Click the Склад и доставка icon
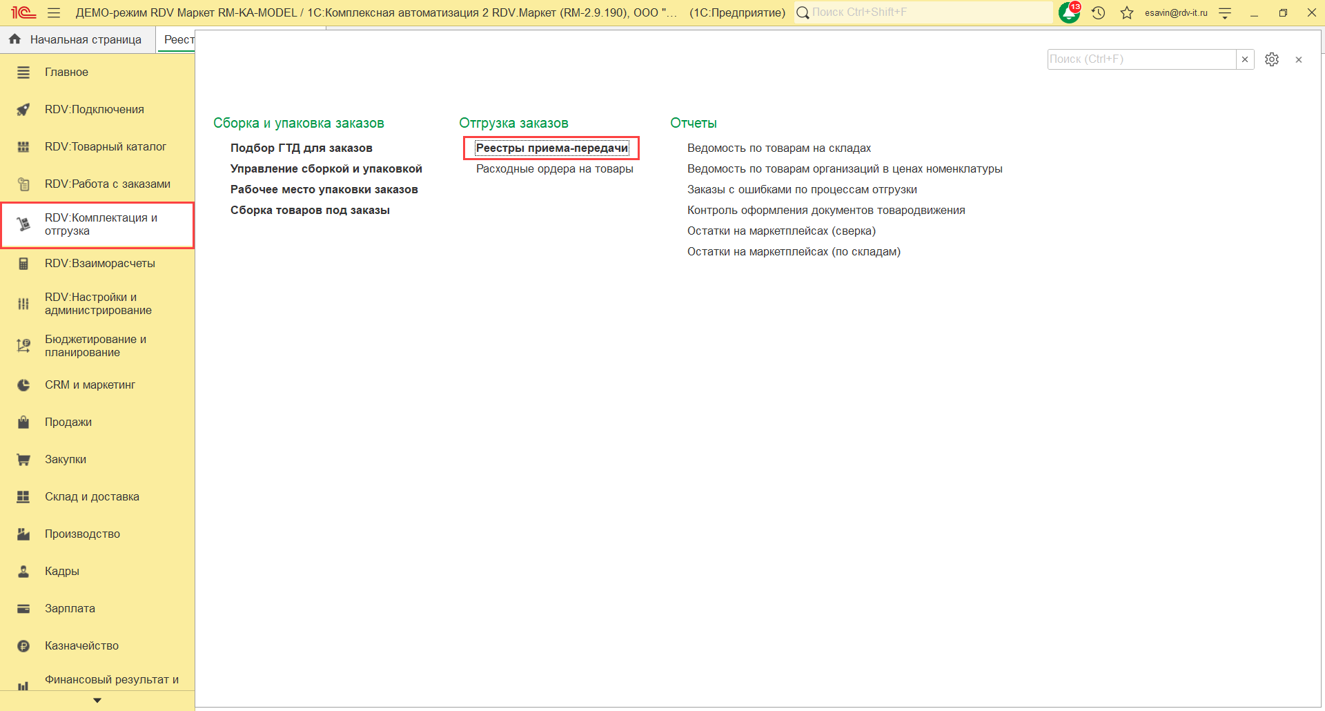The height and width of the screenshot is (711, 1325). (23, 497)
